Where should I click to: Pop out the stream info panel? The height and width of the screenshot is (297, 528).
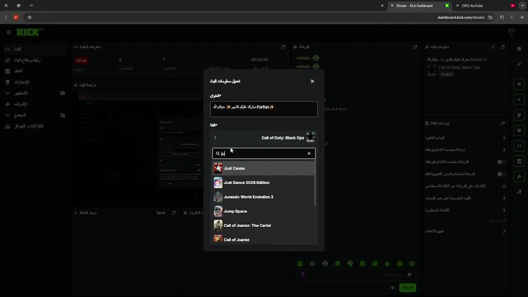(x=502, y=47)
